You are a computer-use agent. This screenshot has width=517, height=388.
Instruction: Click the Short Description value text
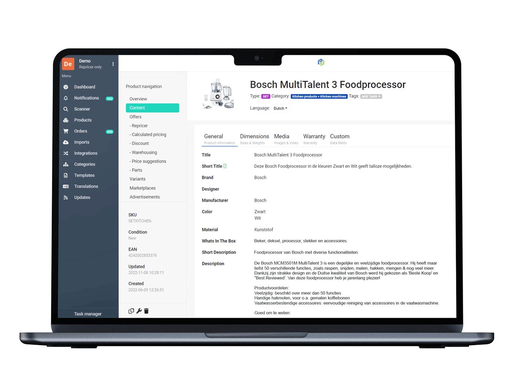click(306, 252)
